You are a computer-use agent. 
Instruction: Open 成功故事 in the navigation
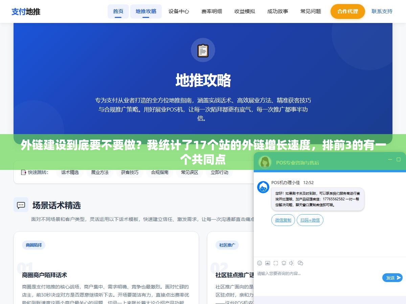(x=278, y=11)
